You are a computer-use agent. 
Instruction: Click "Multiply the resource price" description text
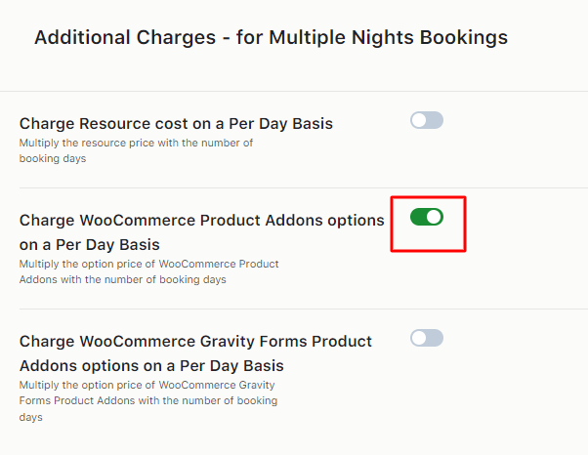136,144
